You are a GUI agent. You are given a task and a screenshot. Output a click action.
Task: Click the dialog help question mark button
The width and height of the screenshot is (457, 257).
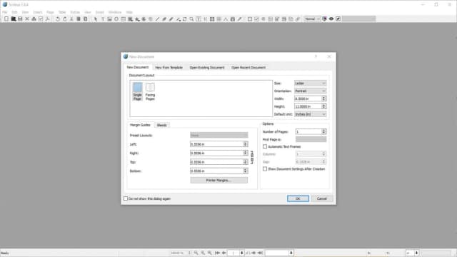point(316,56)
